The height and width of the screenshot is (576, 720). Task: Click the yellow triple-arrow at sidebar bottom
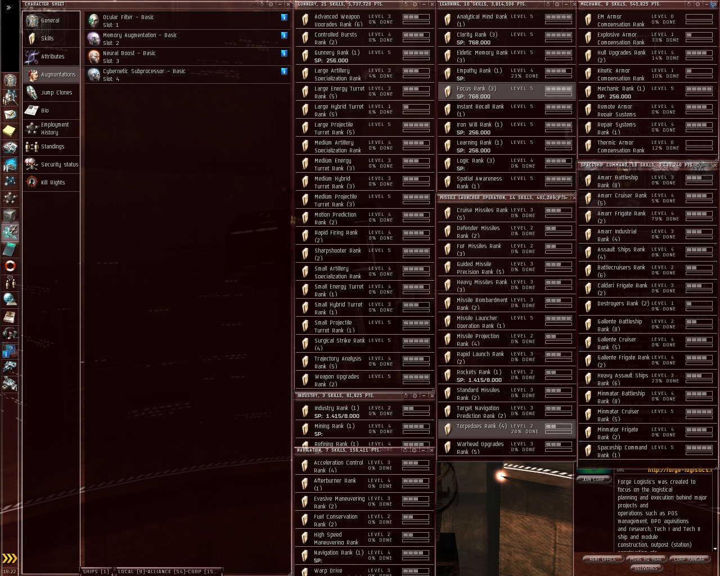click(10, 558)
